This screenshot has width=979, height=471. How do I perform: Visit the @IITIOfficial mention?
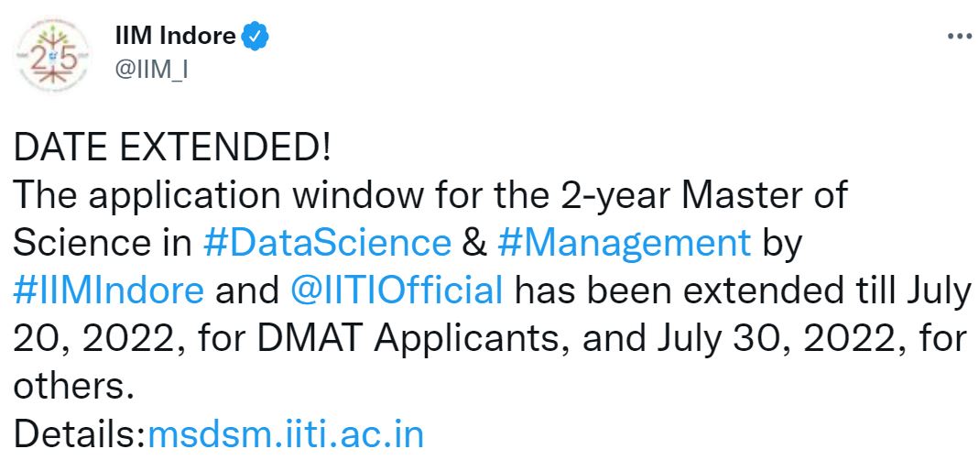[x=397, y=290]
